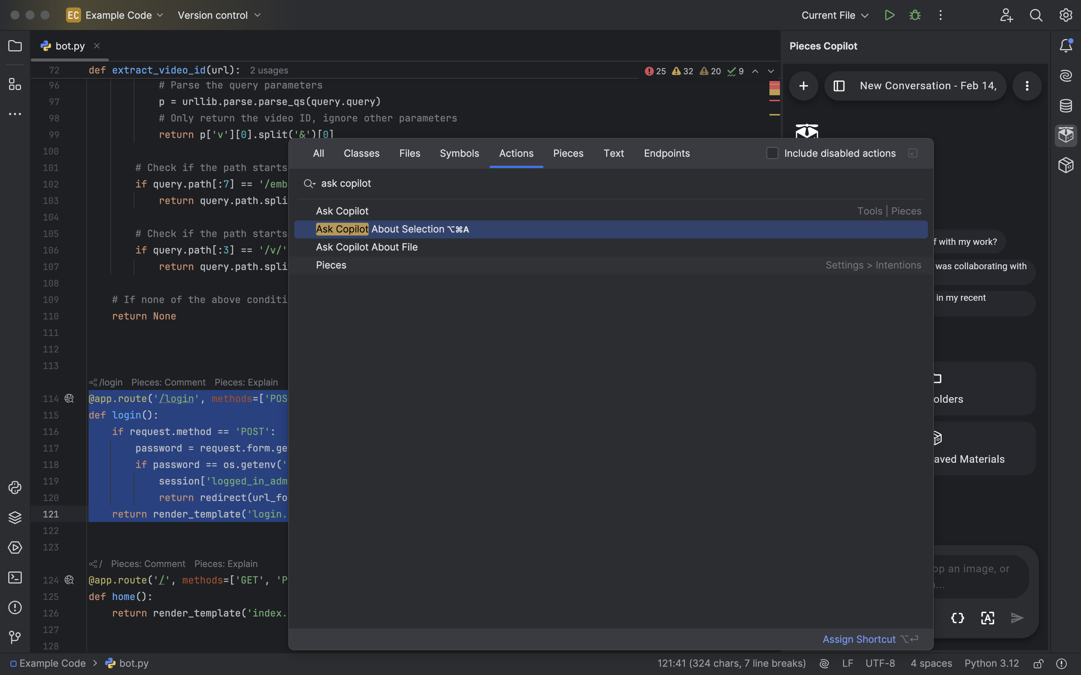
Task: Open the Python Console tool window
Action: tap(15, 487)
